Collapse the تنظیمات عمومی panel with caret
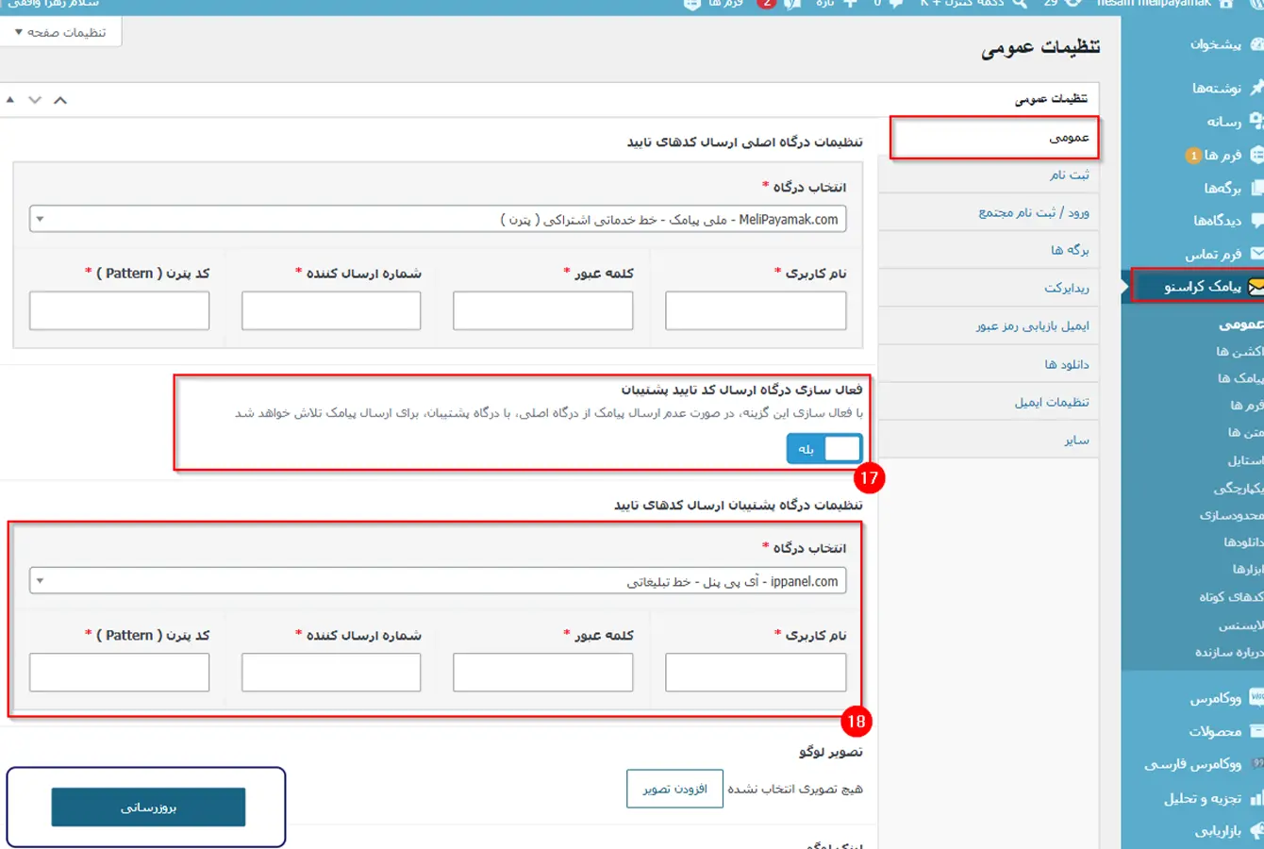 click(x=10, y=100)
